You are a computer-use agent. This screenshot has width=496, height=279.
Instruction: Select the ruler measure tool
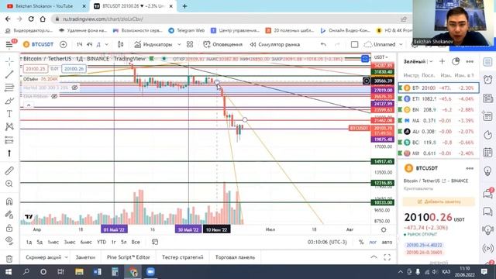click(x=9, y=170)
